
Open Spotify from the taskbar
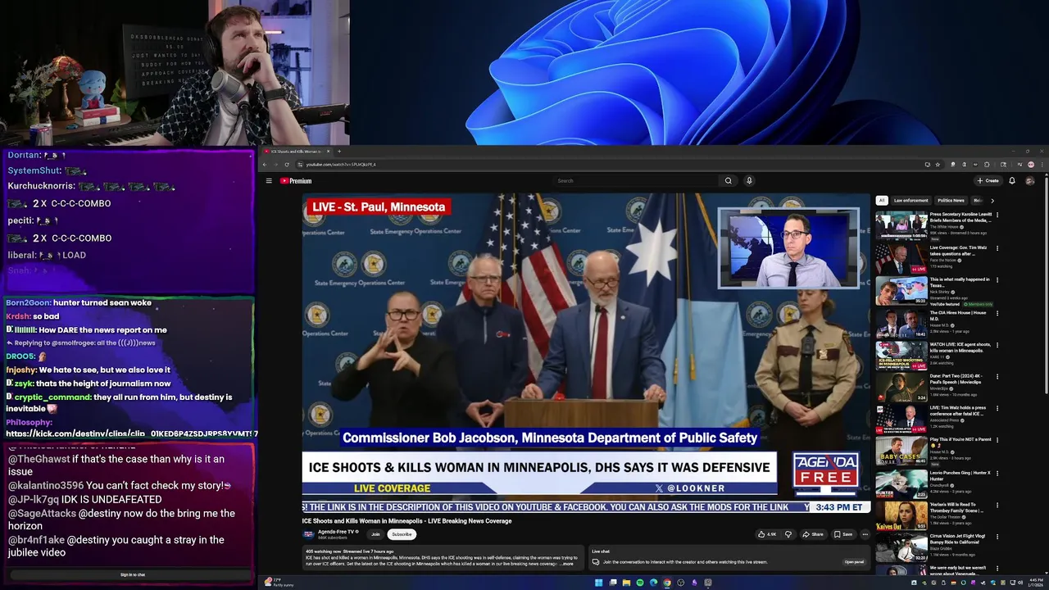[x=640, y=583]
